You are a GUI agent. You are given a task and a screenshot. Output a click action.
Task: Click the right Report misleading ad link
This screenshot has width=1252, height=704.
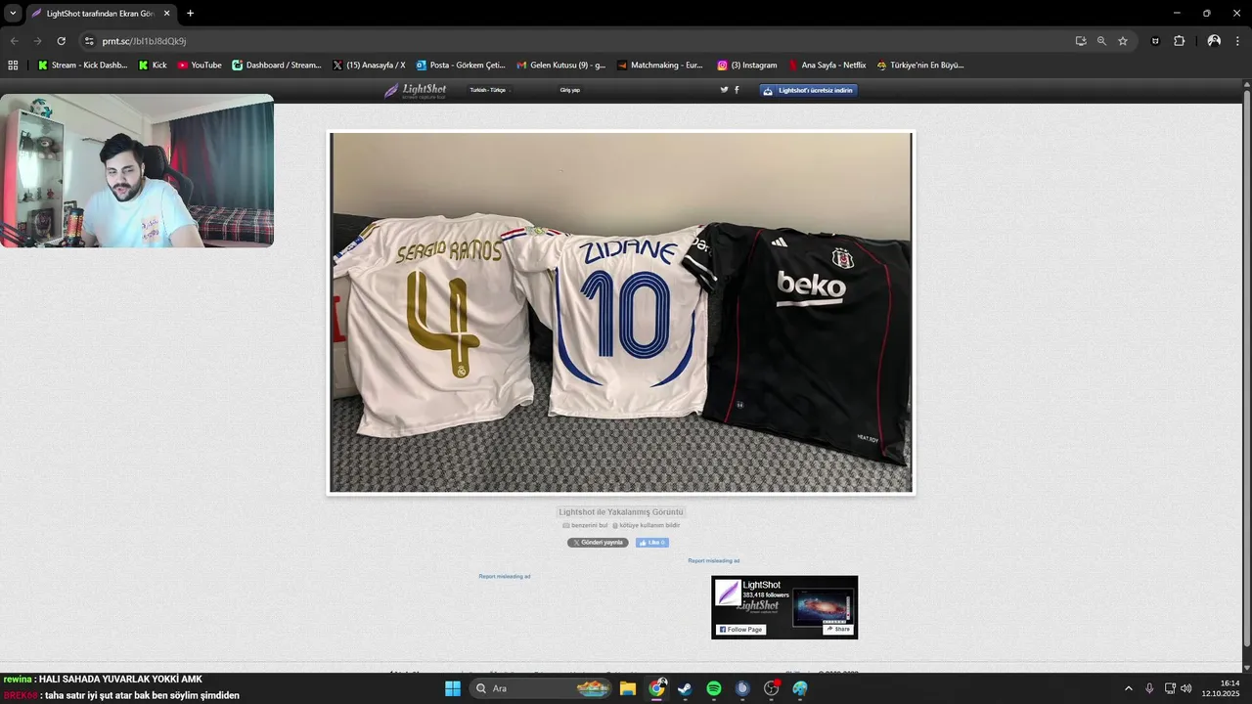point(714,561)
